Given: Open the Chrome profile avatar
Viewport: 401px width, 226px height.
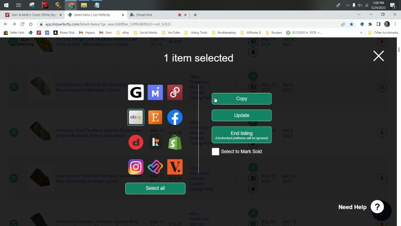Looking at the screenshot, I should click(x=387, y=24).
